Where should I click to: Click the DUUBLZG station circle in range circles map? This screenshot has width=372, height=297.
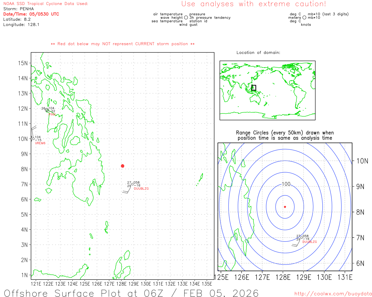click(301, 238)
